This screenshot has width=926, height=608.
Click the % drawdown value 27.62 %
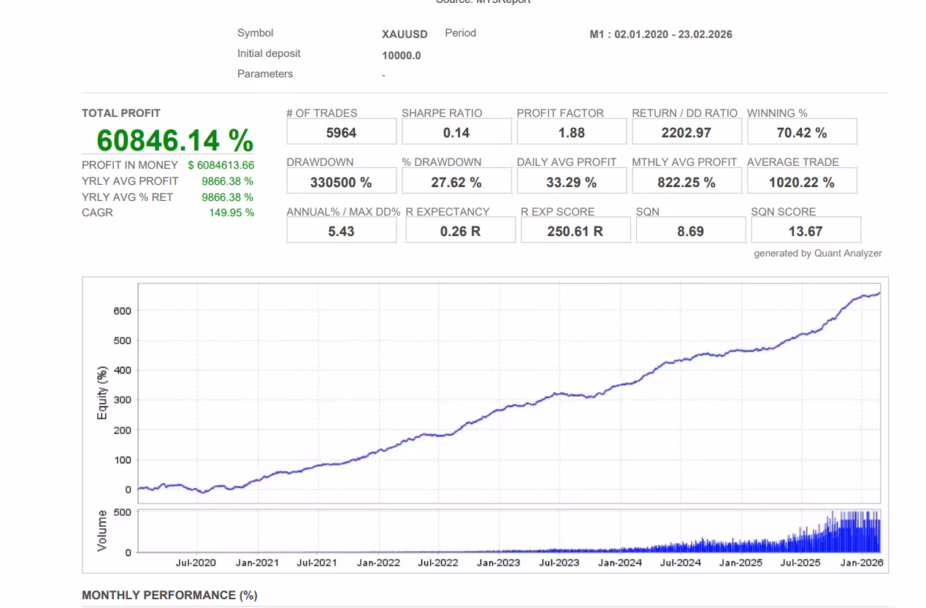pos(456,182)
